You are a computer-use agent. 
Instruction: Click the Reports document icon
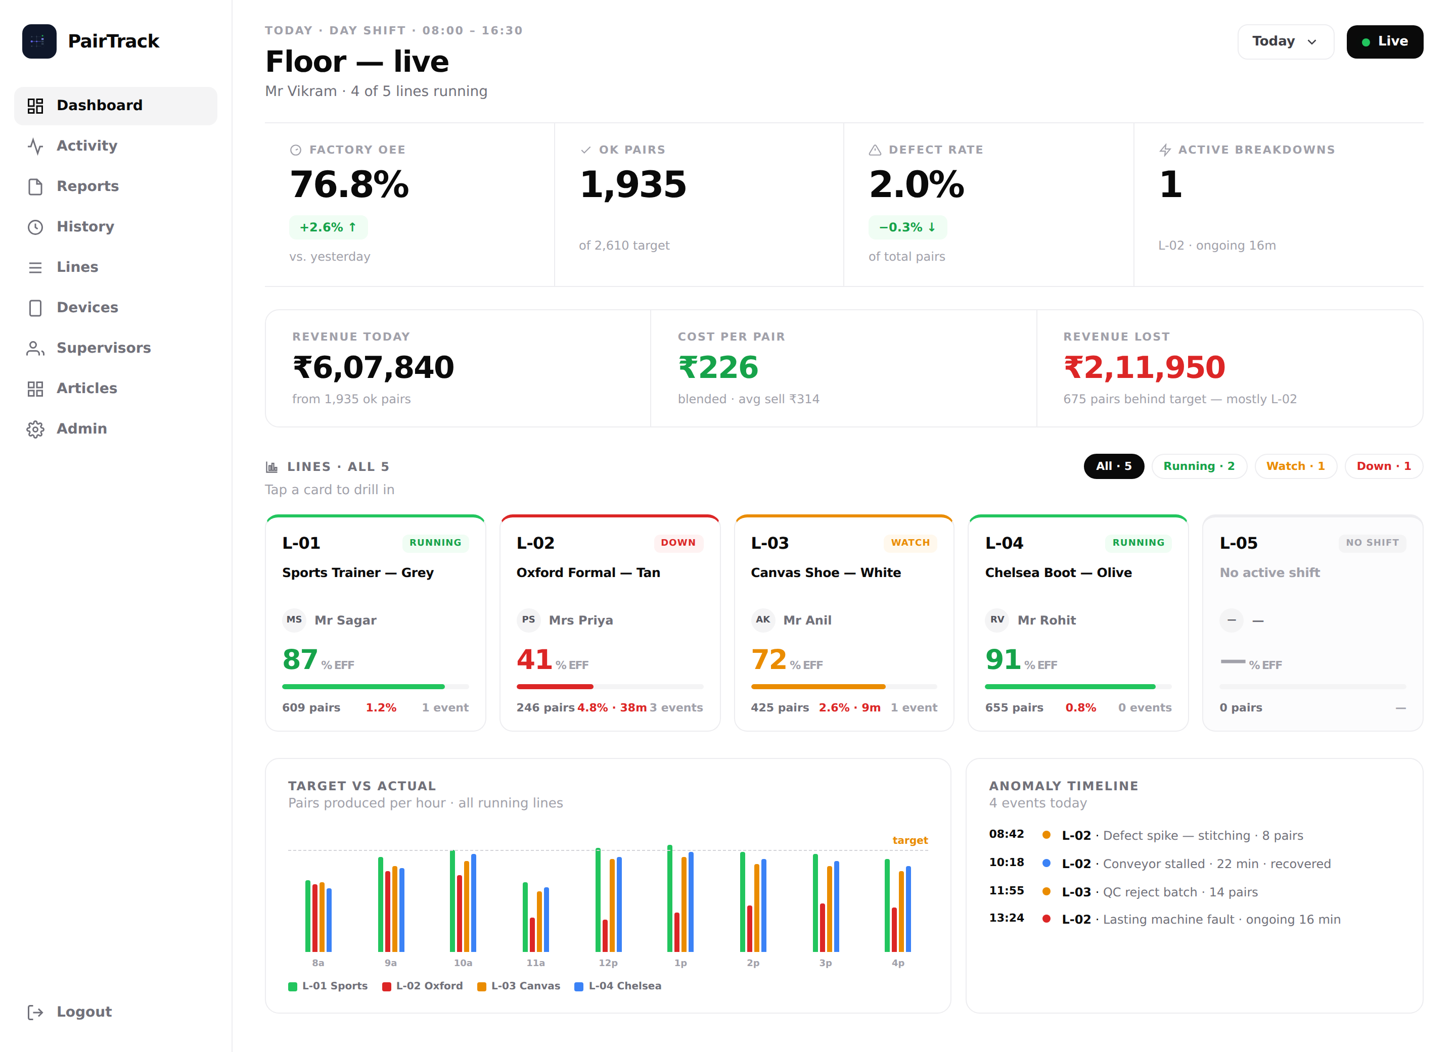(x=35, y=186)
